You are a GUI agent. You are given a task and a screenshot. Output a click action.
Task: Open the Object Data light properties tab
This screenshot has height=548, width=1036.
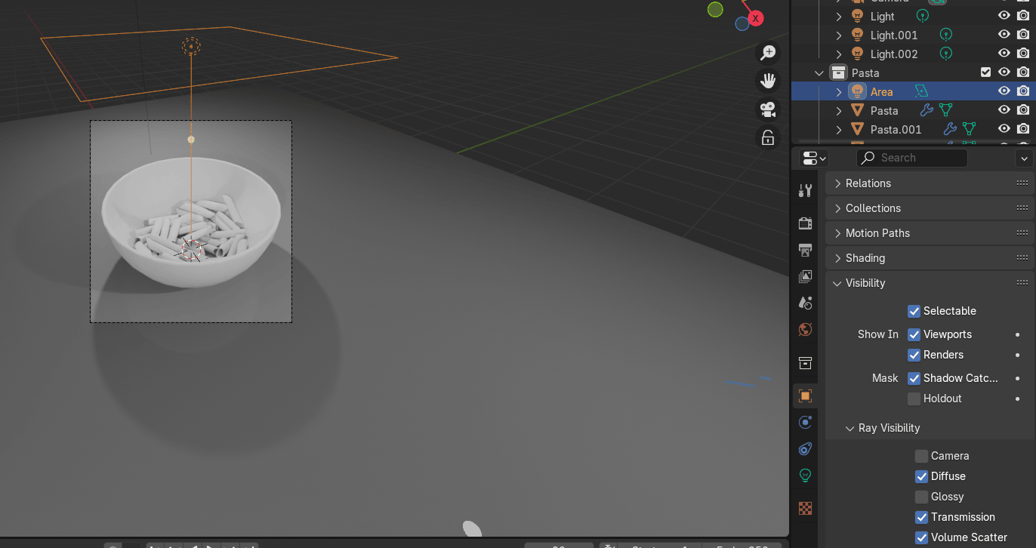tap(805, 476)
